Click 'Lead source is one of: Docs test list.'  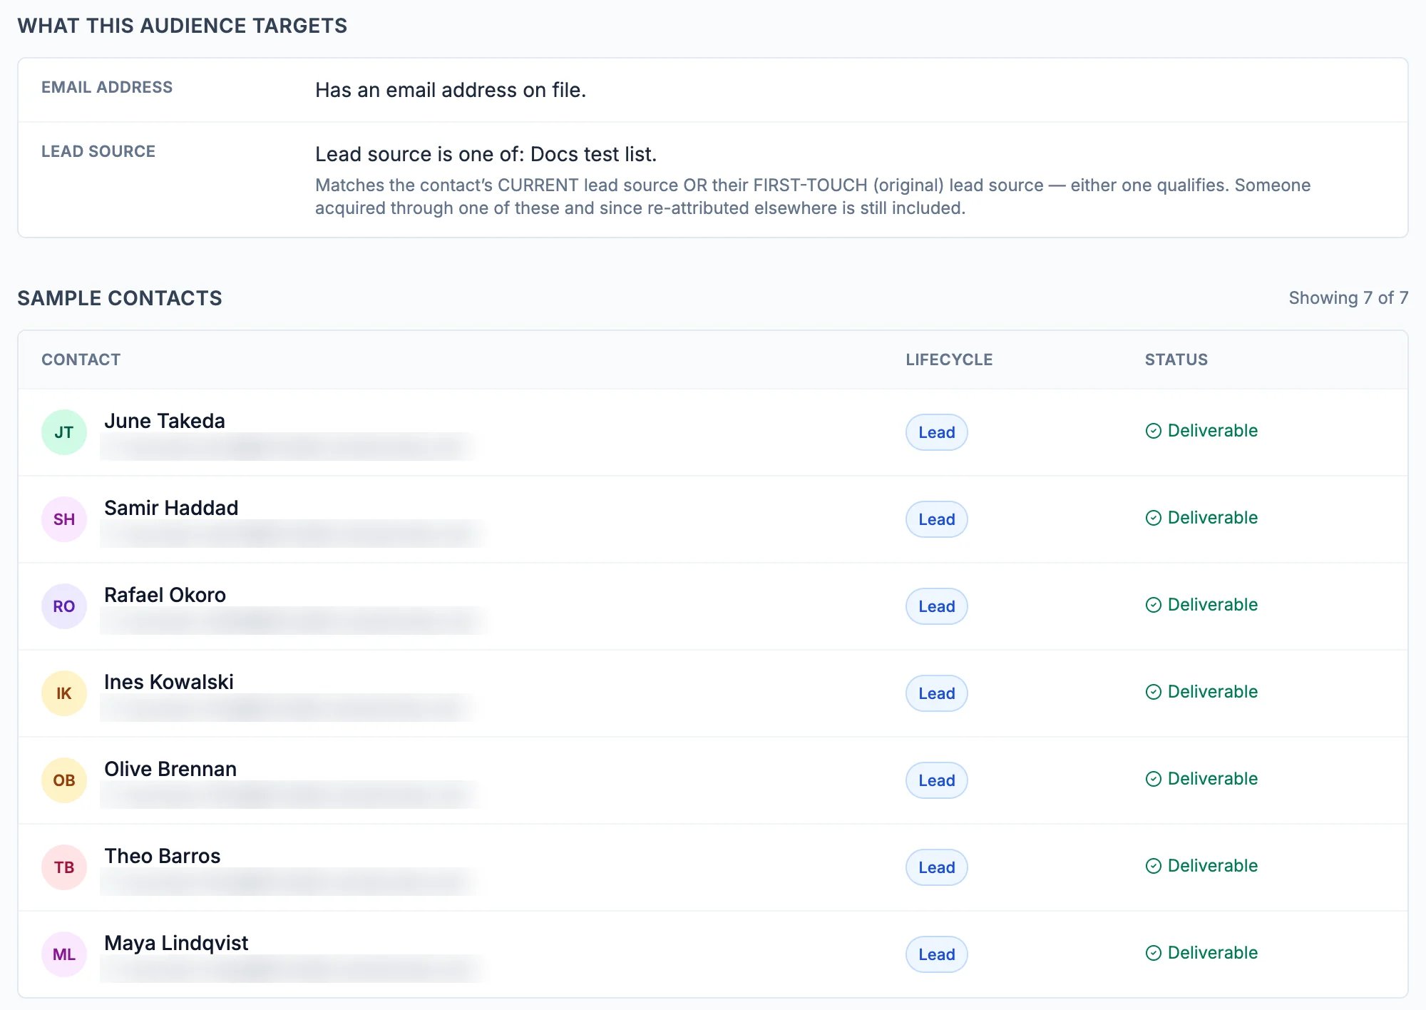(486, 154)
